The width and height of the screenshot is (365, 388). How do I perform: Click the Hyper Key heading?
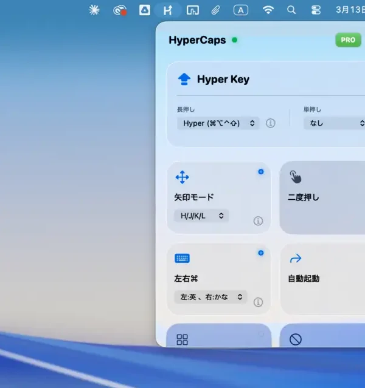(x=223, y=79)
